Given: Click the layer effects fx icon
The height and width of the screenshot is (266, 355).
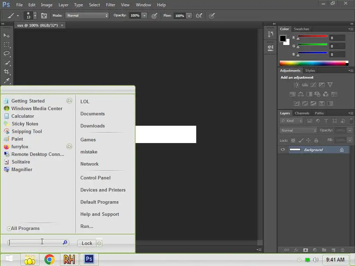Looking at the screenshot, I should tap(296, 250).
